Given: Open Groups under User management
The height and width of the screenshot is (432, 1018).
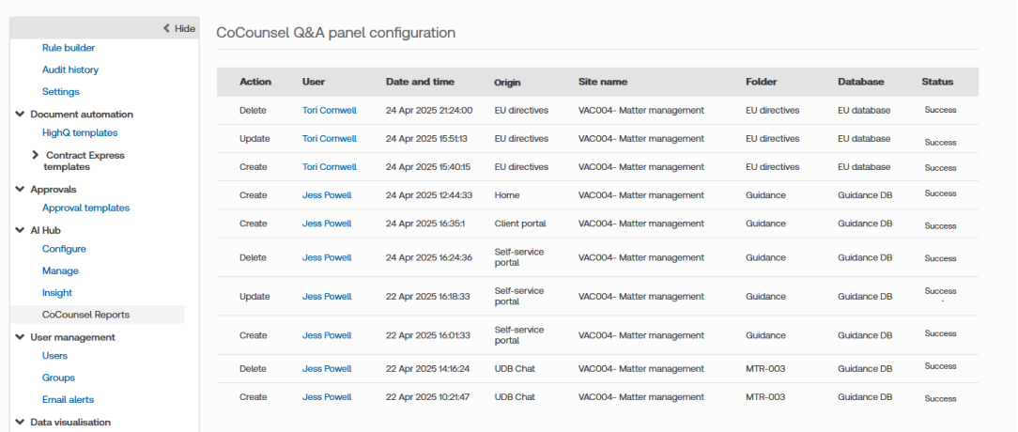Looking at the screenshot, I should coord(58,378).
